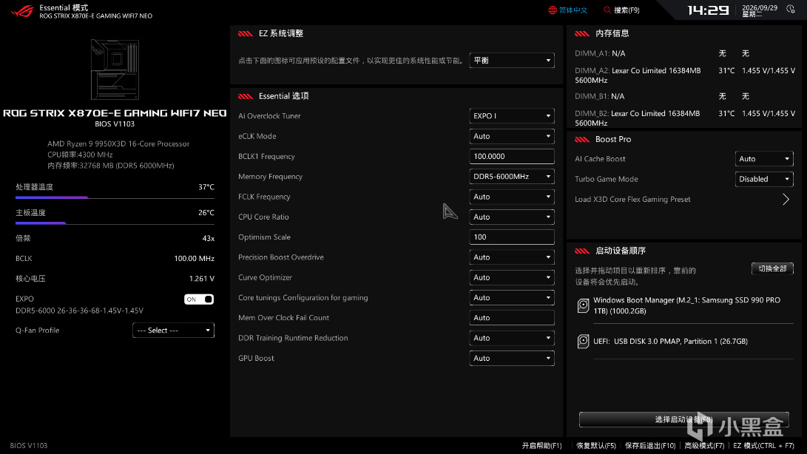Open the GPU Boost dropdown
This screenshot has width=807, height=454.
click(x=512, y=358)
